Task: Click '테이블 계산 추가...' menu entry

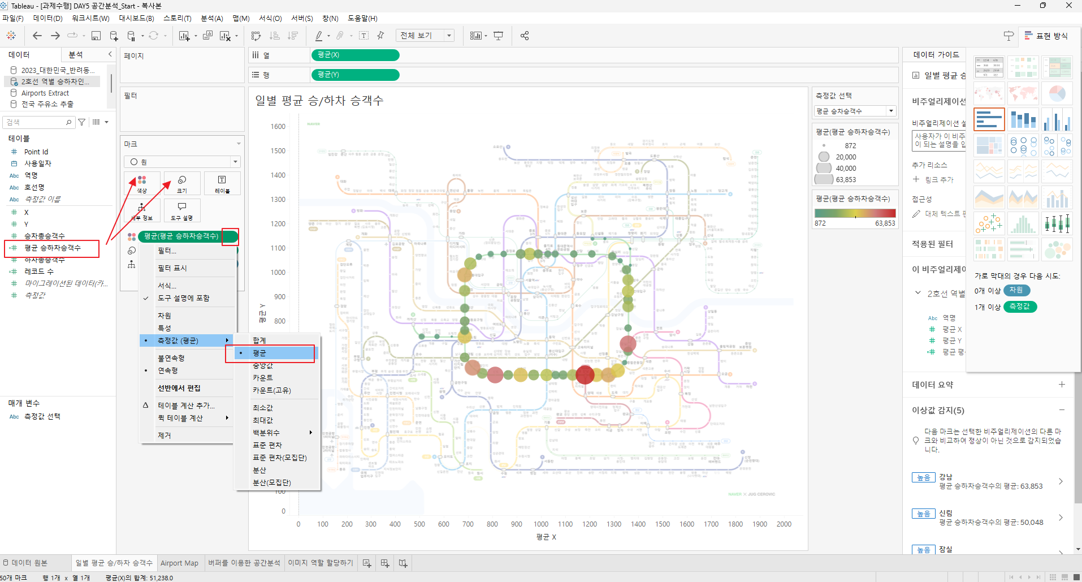Action: coord(187,406)
